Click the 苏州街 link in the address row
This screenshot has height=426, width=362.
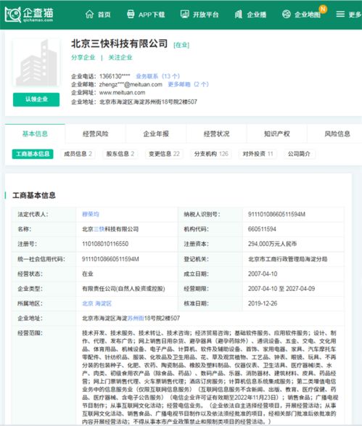[x=136, y=319]
